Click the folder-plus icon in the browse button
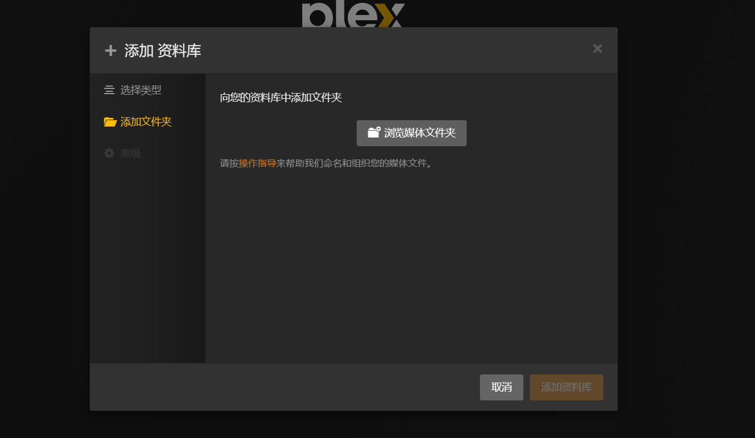 coord(374,132)
